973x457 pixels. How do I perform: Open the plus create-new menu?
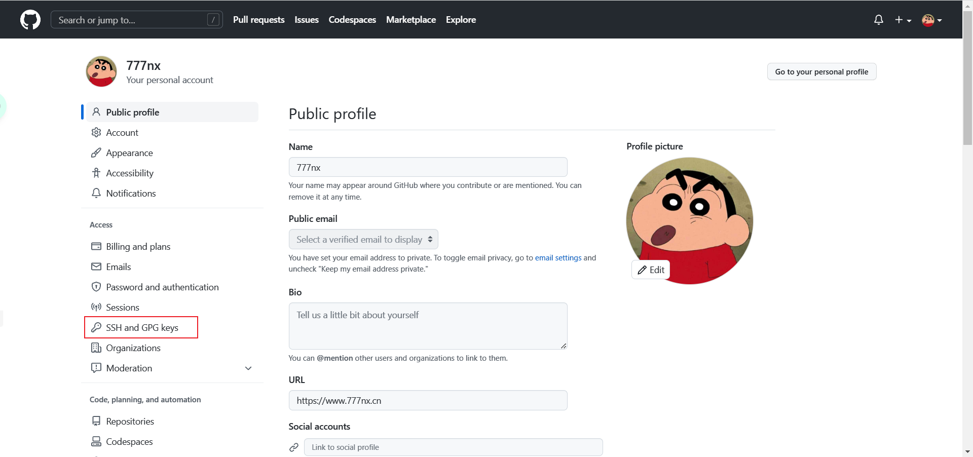click(903, 20)
